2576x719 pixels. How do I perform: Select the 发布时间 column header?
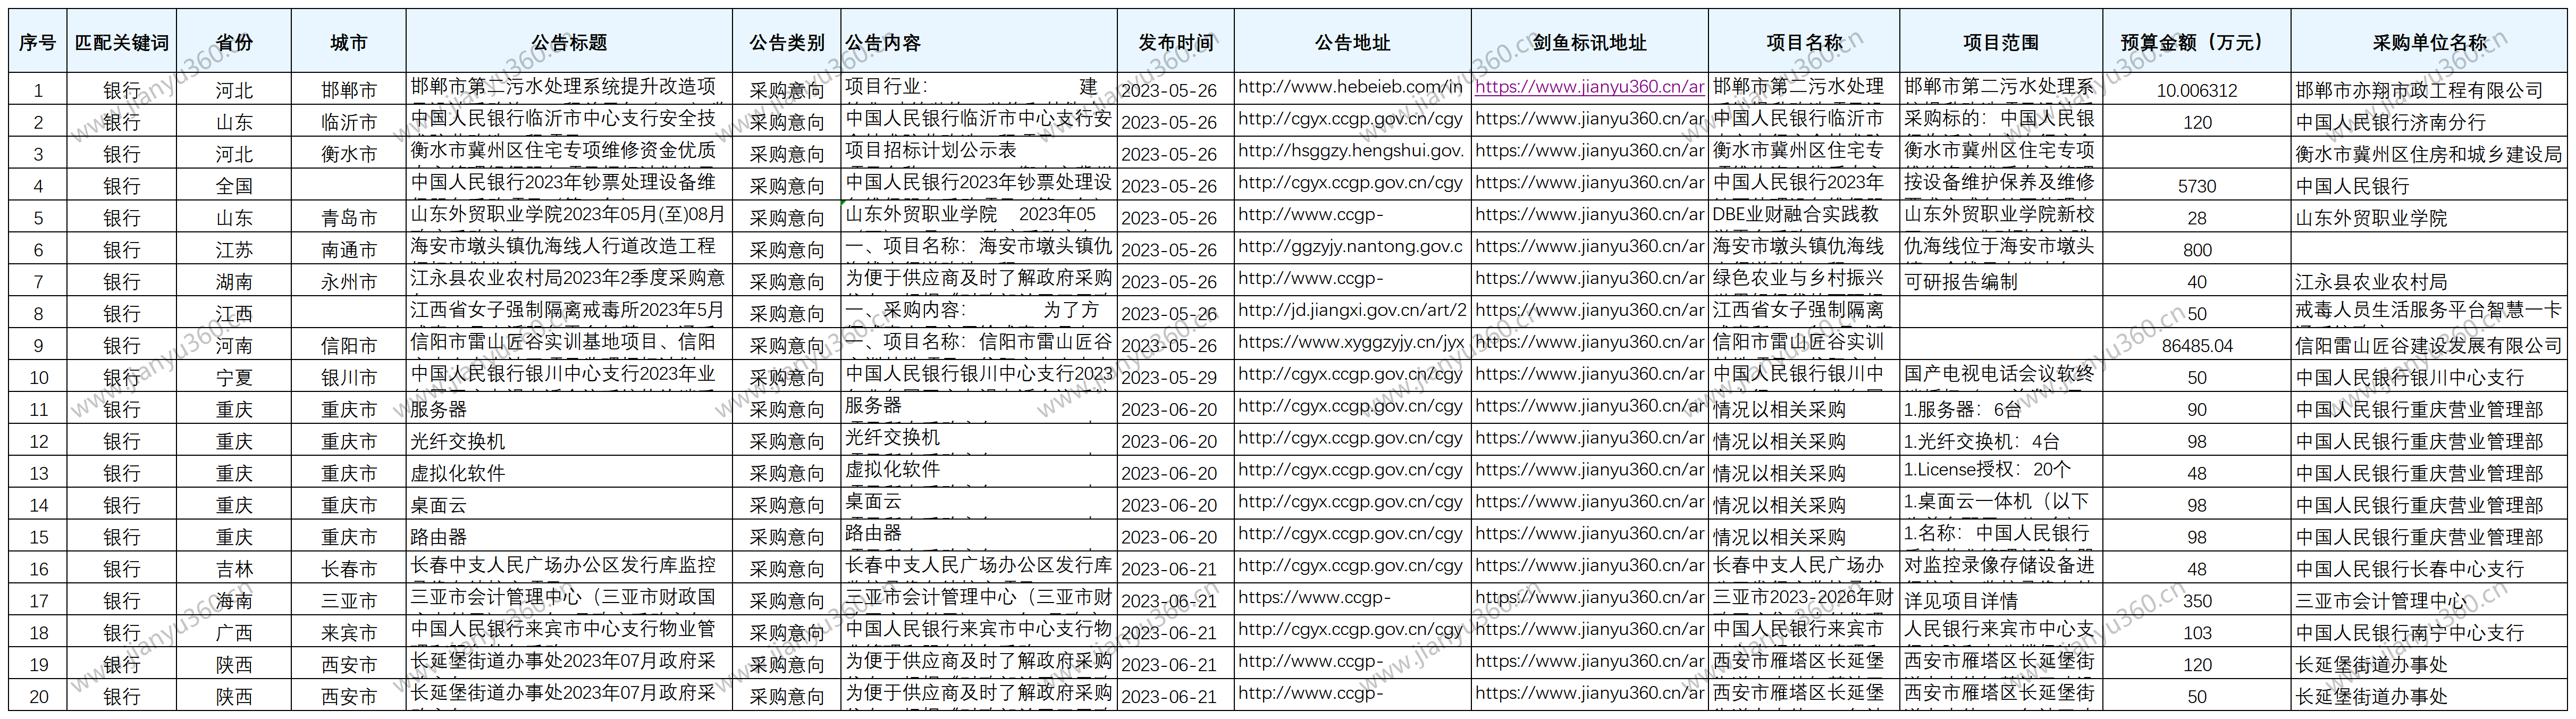1176,42
